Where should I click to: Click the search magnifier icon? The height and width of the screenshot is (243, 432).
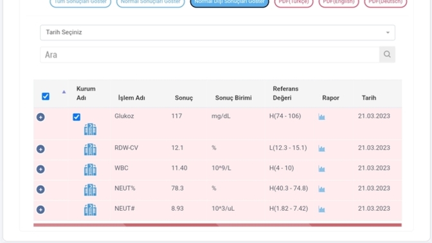coord(387,55)
